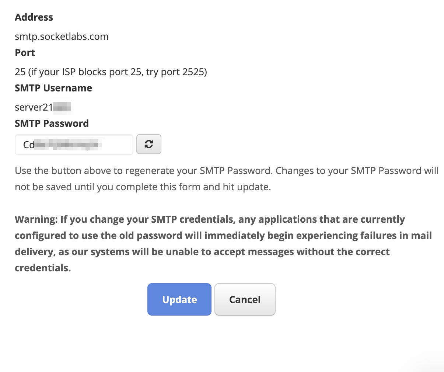Click the smtp.socketlabs.com address text

pyautogui.click(x=62, y=36)
